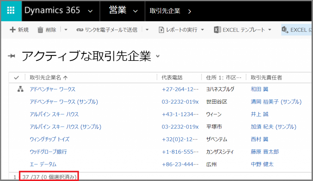Expand the Dynamics 365 dropdown arrow
The image size is (313, 181).
(90, 11)
